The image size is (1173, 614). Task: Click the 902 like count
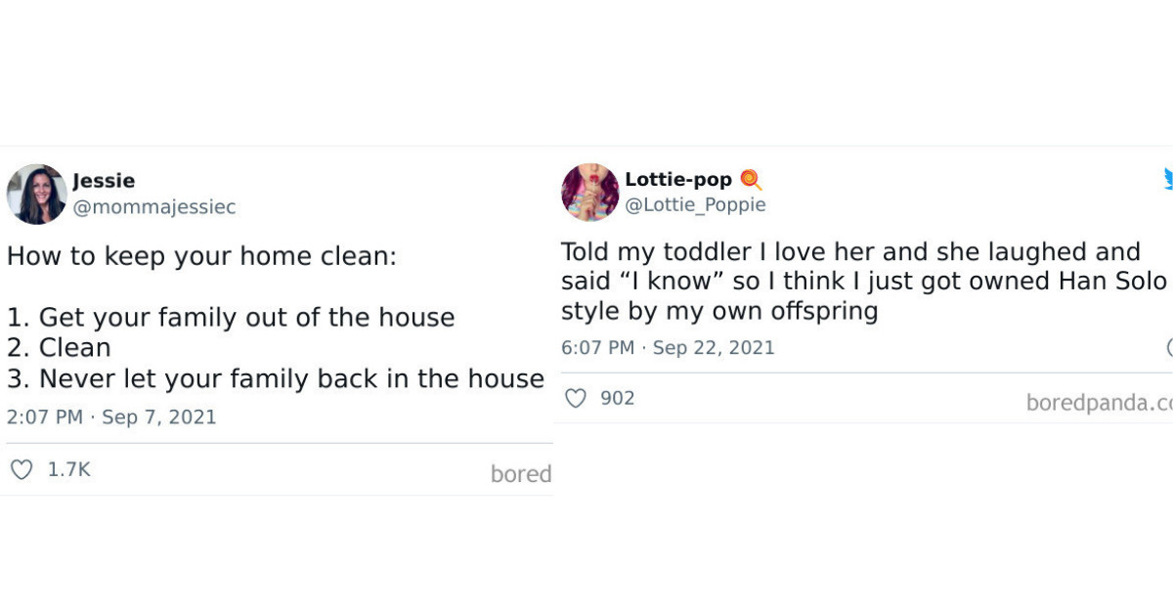[619, 398]
